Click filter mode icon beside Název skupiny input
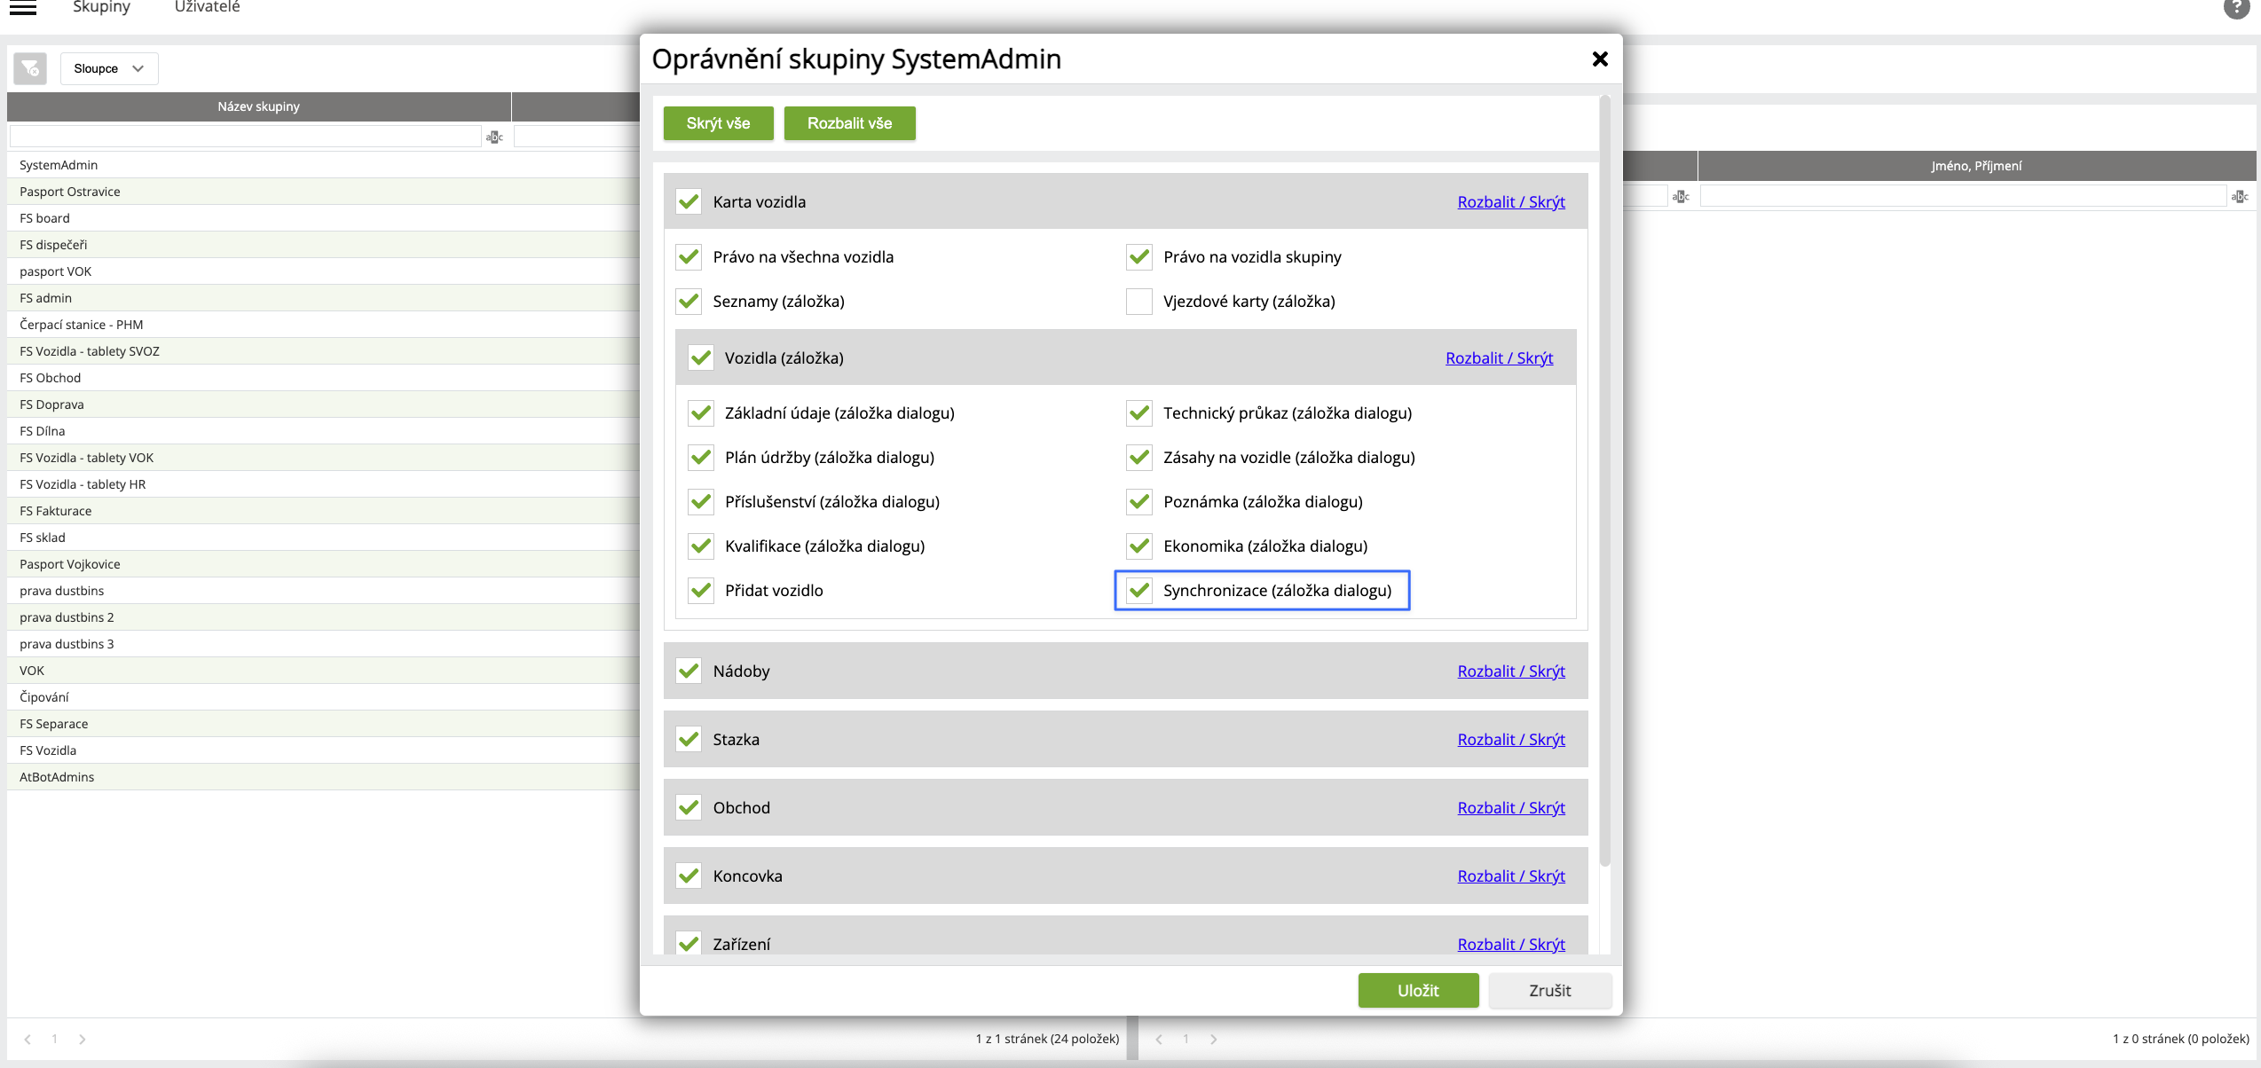The width and height of the screenshot is (2261, 1068). pyautogui.click(x=494, y=137)
